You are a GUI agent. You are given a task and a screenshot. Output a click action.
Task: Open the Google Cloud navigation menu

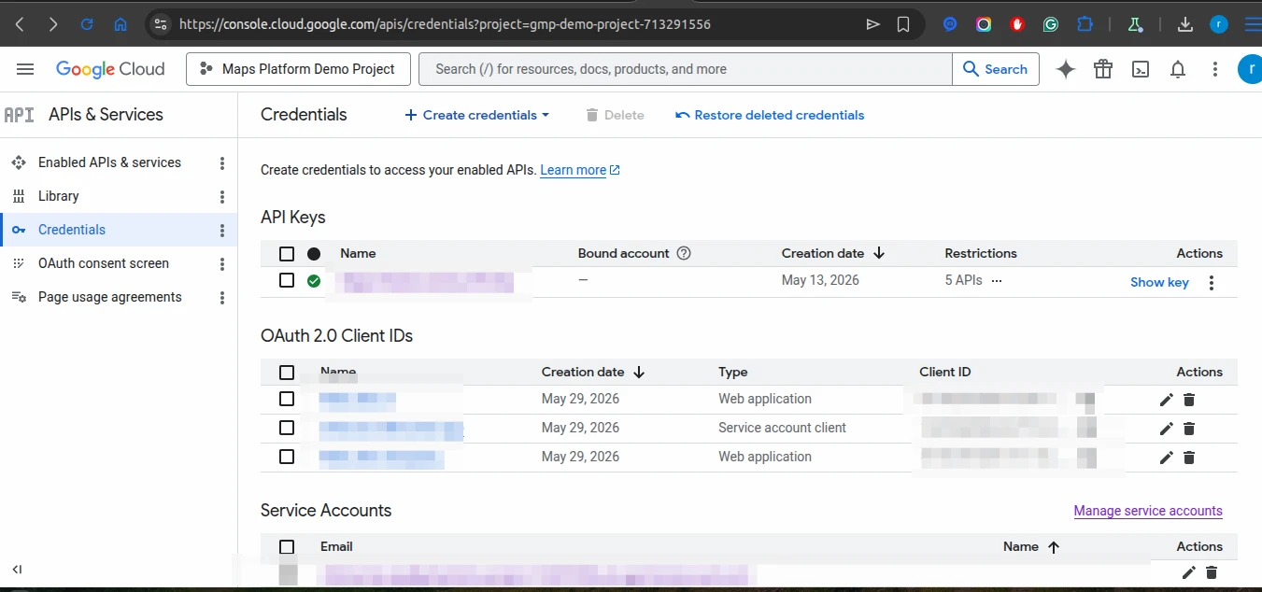coord(25,69)
